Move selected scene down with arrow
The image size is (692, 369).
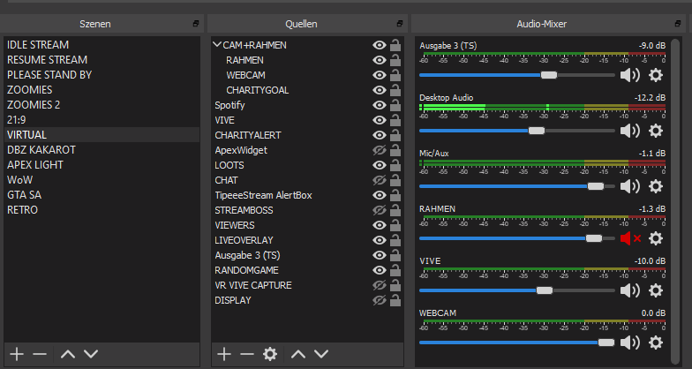[x=91, y=353]
